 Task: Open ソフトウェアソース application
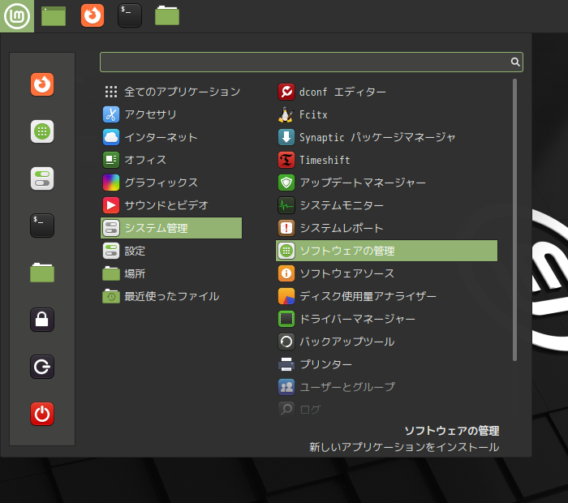[386, 273]
